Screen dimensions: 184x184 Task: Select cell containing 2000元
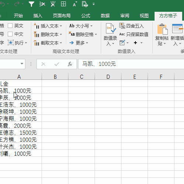pyautogui.click(x=21, y=125)
